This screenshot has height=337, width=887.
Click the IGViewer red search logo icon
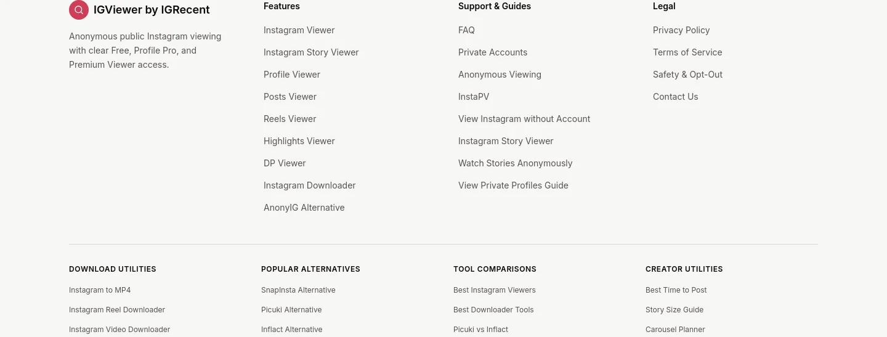coord(79,10)
